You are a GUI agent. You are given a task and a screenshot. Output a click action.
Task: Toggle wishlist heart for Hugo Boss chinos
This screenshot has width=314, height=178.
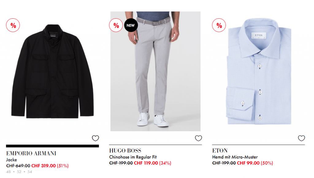198,138
